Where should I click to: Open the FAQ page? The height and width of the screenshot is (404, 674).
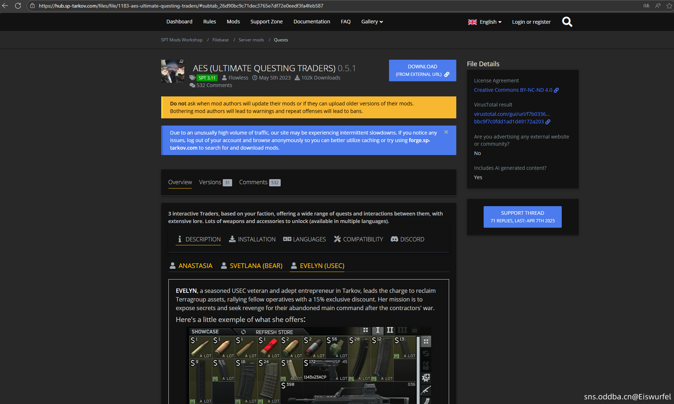345,22
